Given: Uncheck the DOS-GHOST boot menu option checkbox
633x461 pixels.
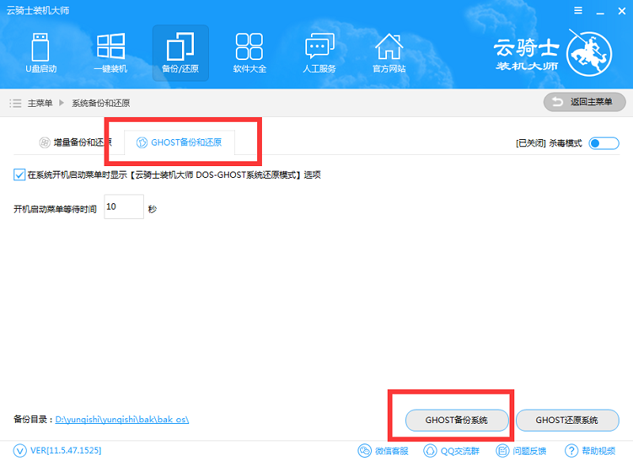Looking at the screenshot, I should click(19, 175).
